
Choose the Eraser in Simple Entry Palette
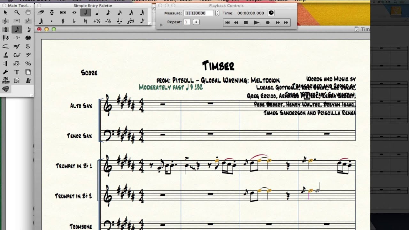click(x=40, y=12)
